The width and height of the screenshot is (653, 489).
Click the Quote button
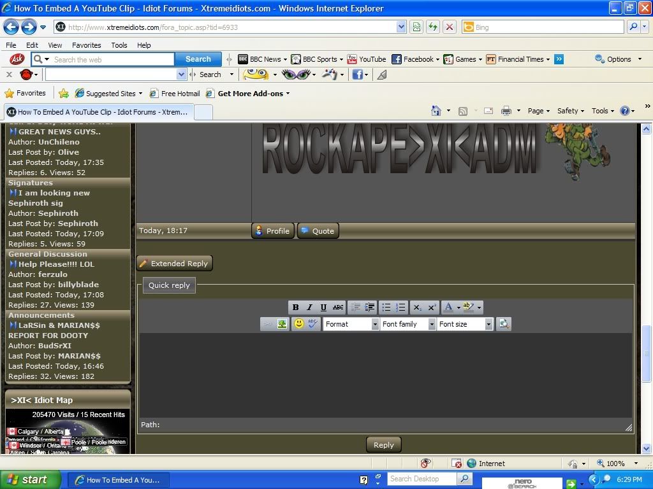tap(318, 231)
